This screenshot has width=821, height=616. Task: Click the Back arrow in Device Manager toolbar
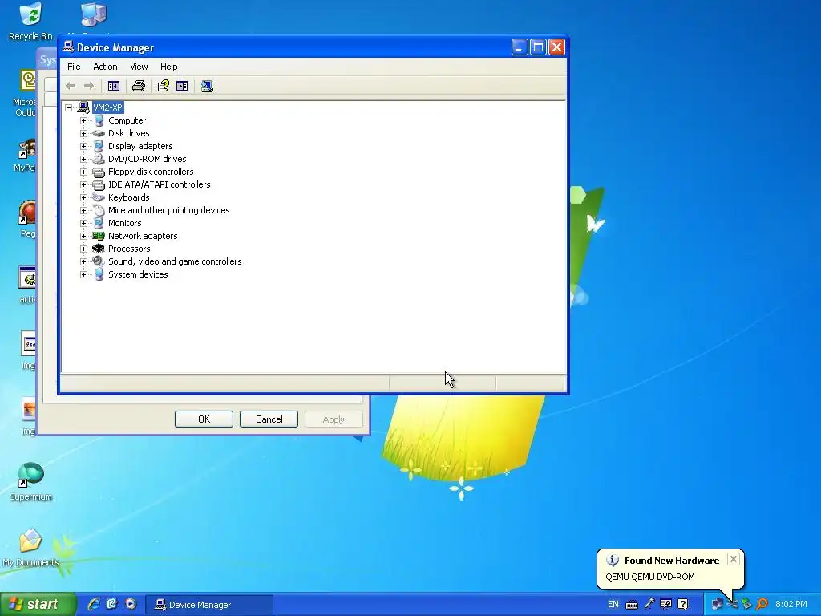(71, 86)
